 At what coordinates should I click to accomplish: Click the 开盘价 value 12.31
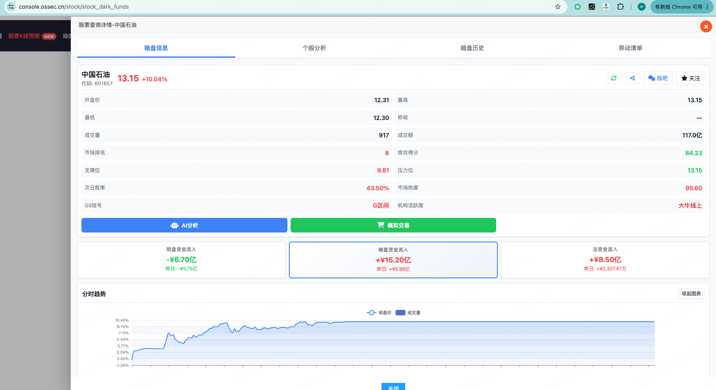(382, 100)
